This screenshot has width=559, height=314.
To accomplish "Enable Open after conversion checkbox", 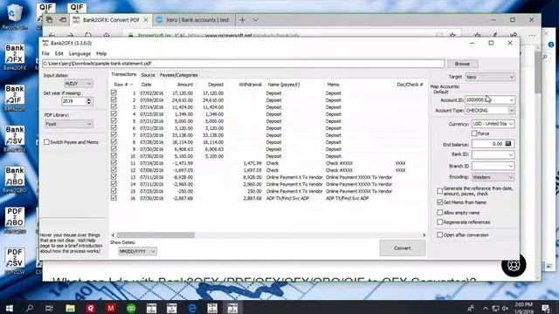I will pos(440,235).
